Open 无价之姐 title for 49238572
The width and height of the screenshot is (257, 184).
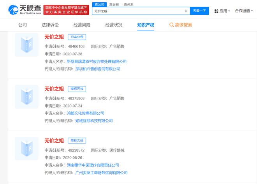pyautogui.click(x=54, y=141)
